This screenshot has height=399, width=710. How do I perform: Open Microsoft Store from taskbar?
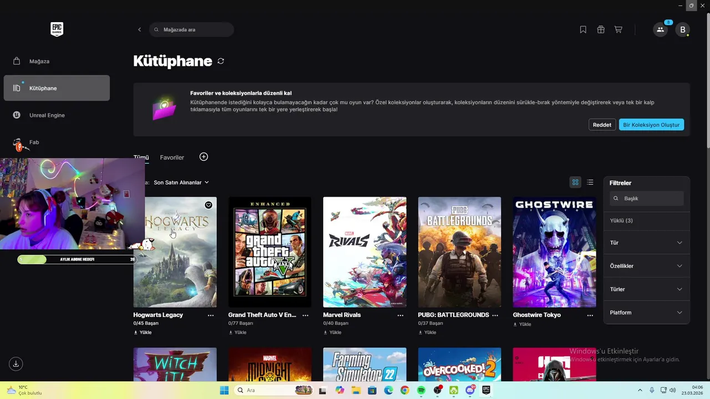click(x=372, y=390)
